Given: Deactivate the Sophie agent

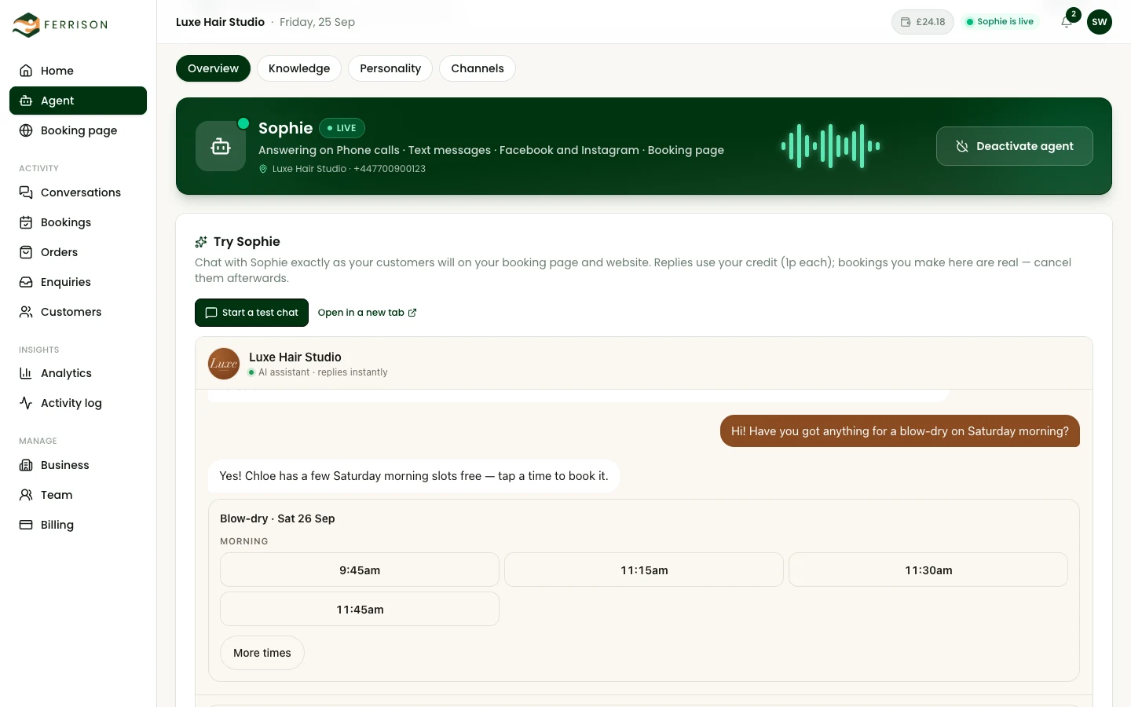Looking at the screenshot, I should tap(1015, 146).
